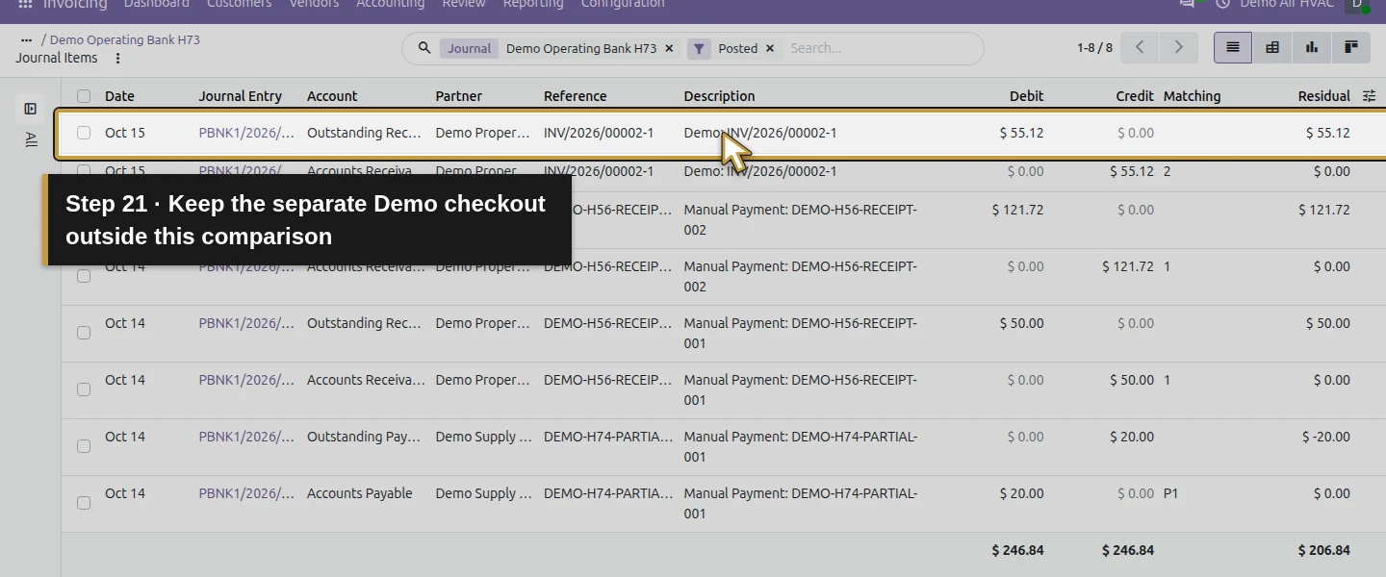
Task: Click residual $ 121.72 cell
Action: (1323, 210)
